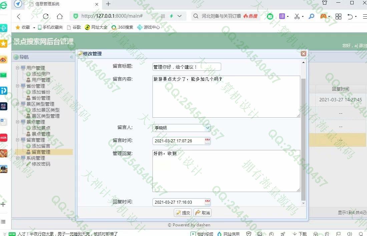Open the 游戏中心 bookmark

pyautogui.click(x=148, y=27)
